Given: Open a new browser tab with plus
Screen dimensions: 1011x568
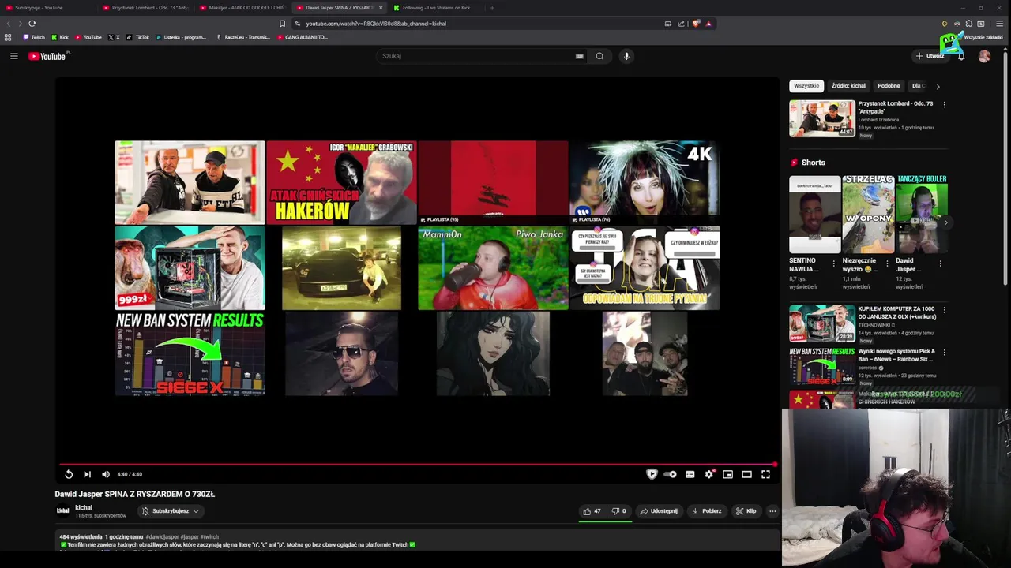Looking at the screenshot, I should point(492,8).
